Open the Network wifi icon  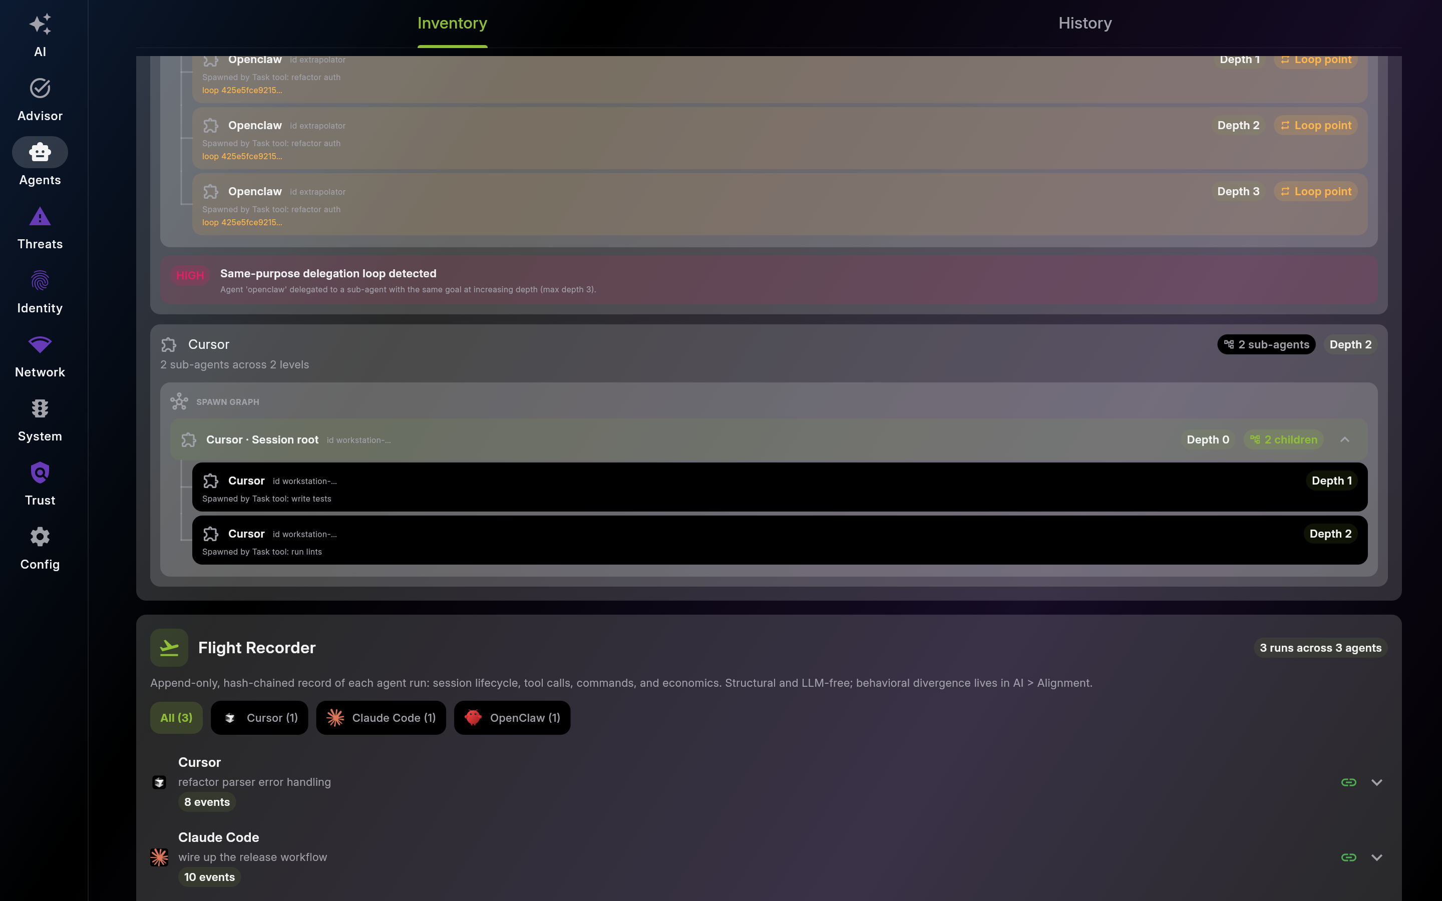(40, 344)
